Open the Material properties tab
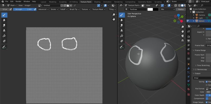This screenshot has width=211, height=104. coord(189,89)
